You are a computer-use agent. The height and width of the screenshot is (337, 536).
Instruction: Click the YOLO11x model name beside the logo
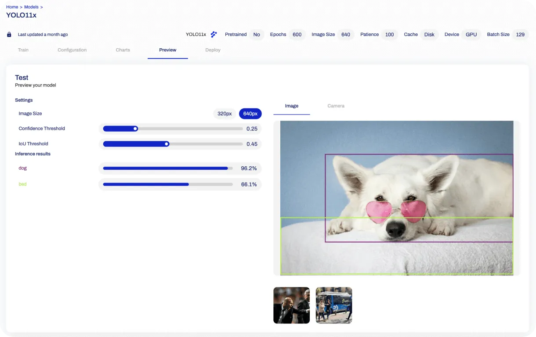pos(196,35)
